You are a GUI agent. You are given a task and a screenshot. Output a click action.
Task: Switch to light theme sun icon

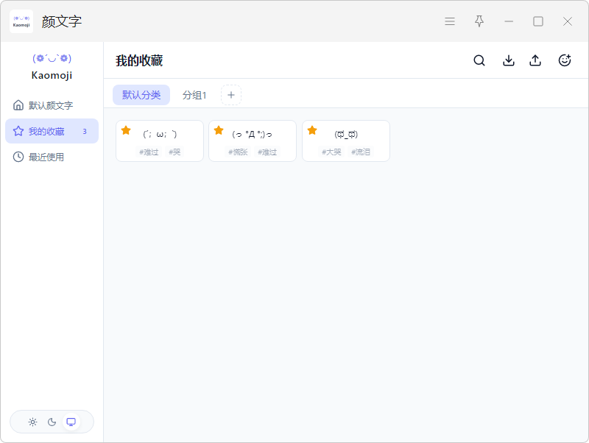pyautogui.click(x=32, y=422)
